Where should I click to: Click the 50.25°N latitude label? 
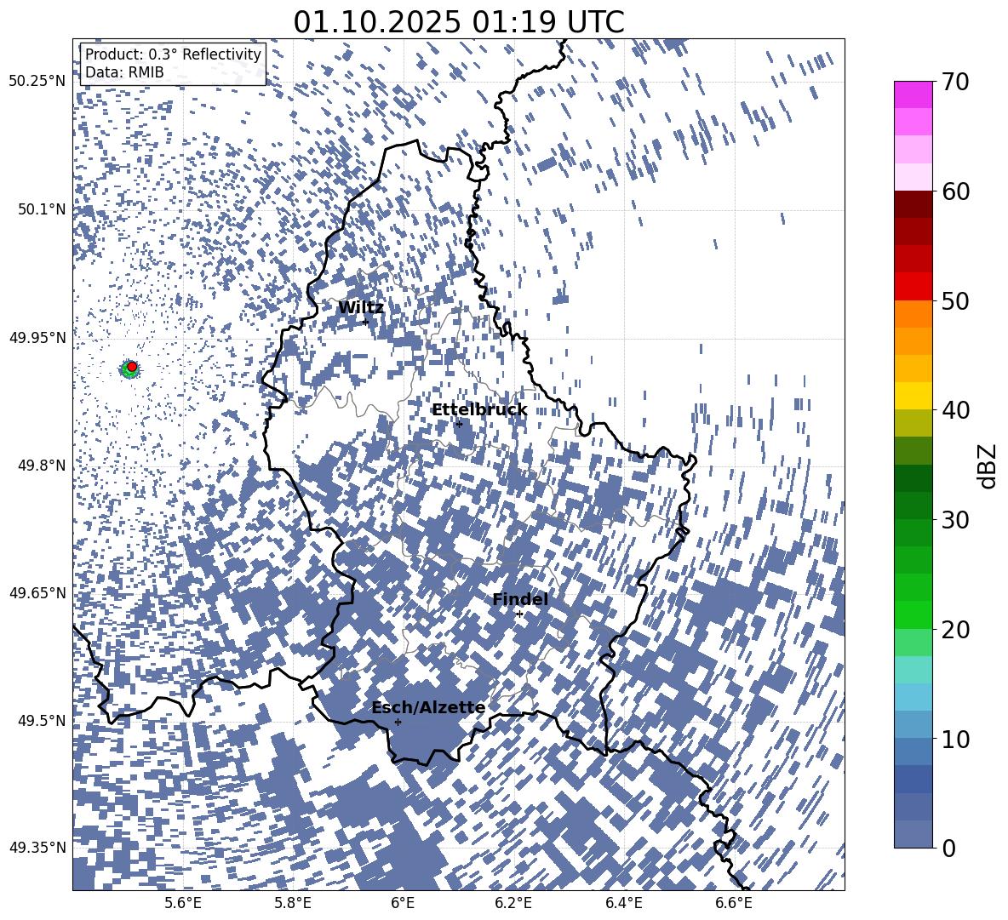click(38, 82)
